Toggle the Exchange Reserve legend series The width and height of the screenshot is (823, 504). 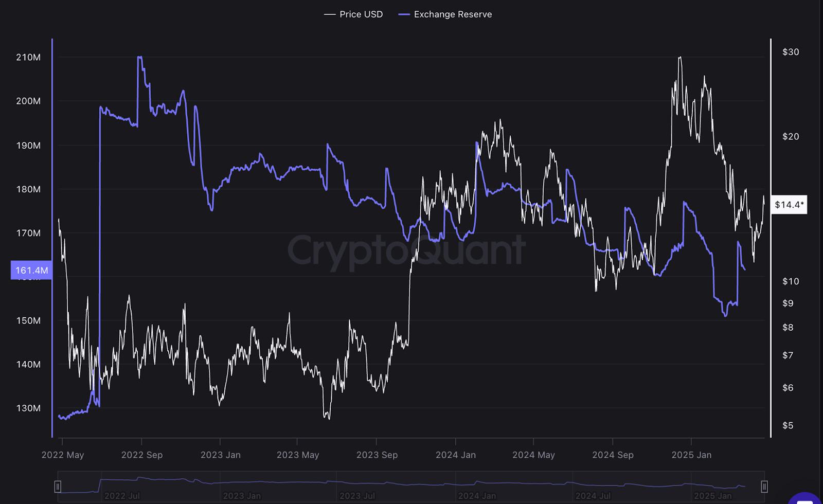coord(445,14)
